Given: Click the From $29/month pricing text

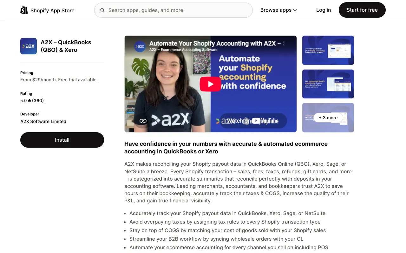Looking at the screenshot, I should coord(59,80).
